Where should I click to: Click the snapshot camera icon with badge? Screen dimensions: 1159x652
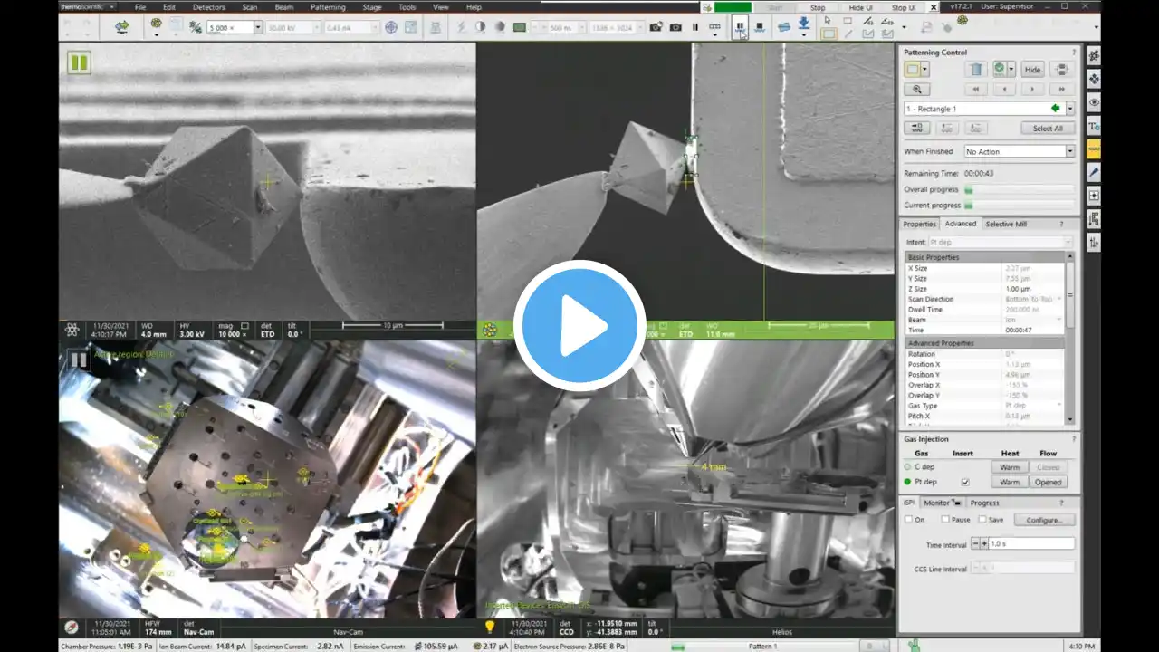tap(656, 27)
